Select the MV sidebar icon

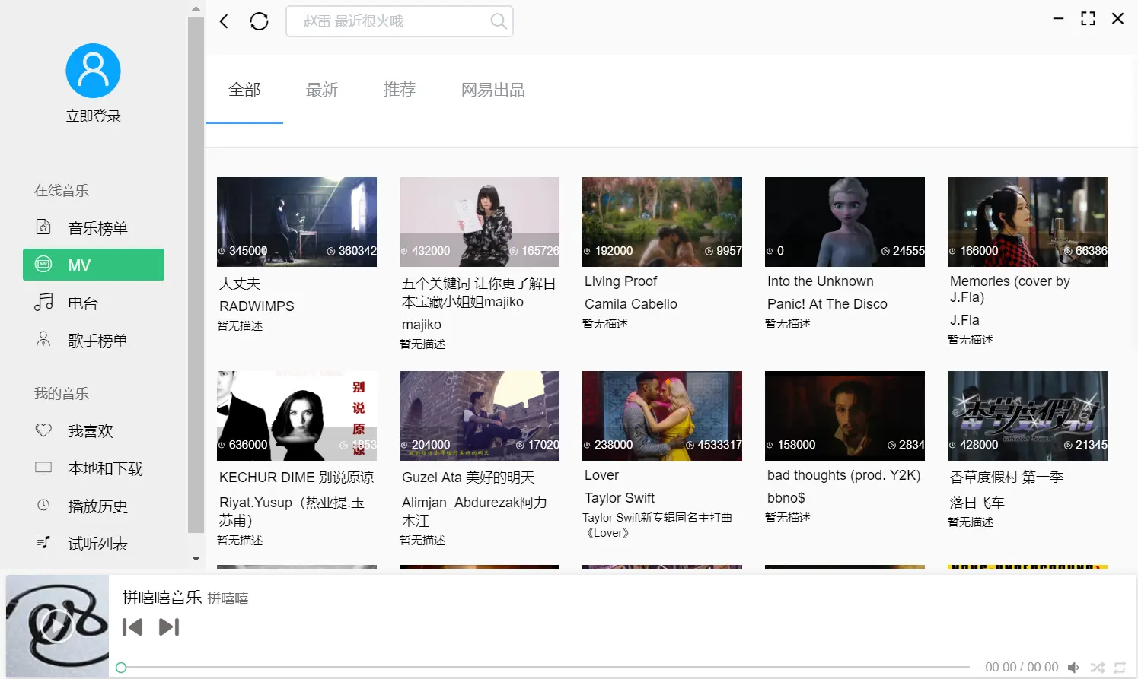[x=43, y=265]
